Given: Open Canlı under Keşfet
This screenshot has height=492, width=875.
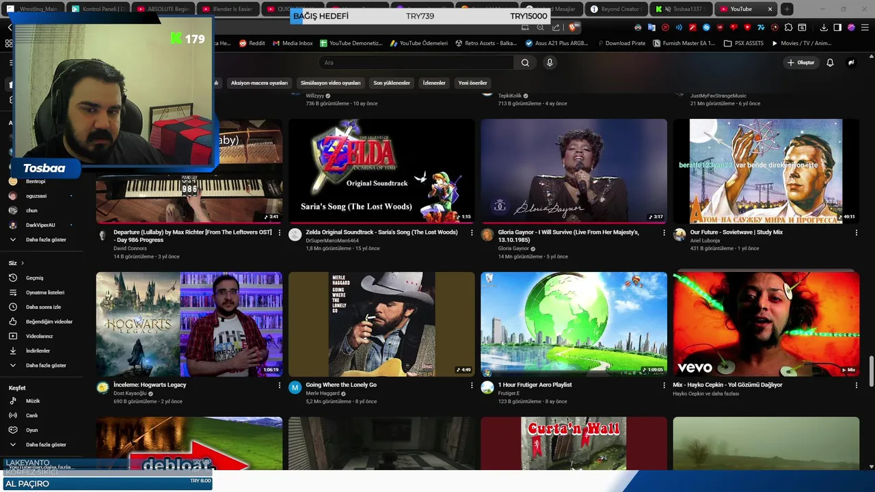Looking at the screenshot, I should [x=41, y=415].
